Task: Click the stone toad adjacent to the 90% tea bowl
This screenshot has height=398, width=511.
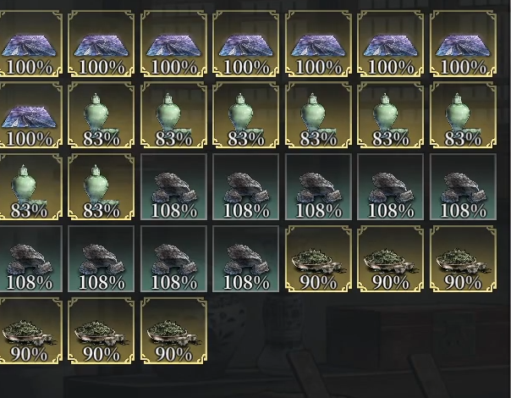Action: click(x=245, y=259)
